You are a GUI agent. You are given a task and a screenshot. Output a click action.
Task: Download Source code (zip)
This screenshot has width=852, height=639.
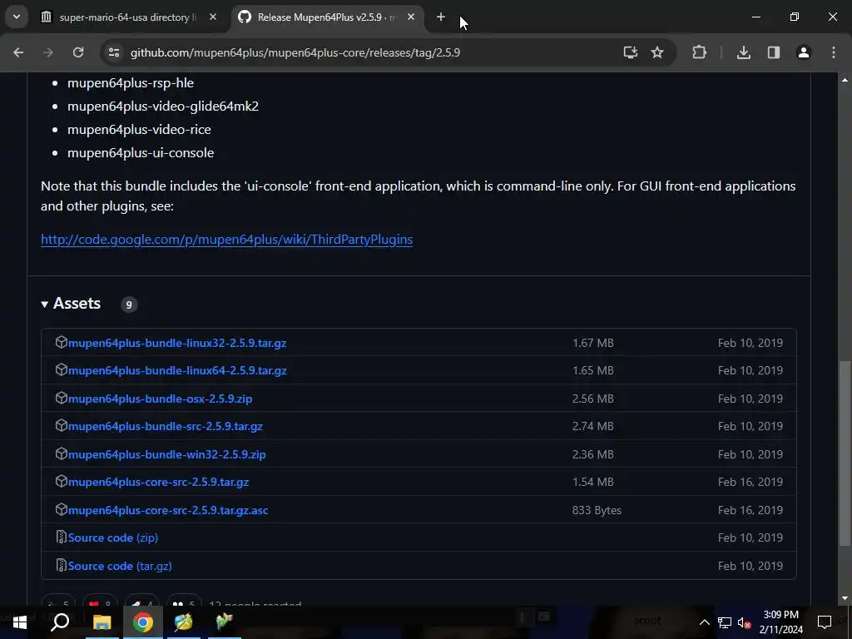pyautogui.click(x=113, y=537)
